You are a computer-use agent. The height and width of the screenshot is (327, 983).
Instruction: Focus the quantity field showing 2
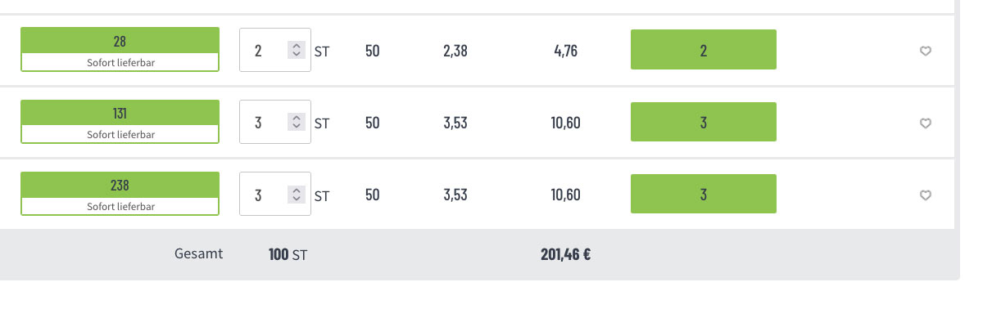click(x=274, y=50)
